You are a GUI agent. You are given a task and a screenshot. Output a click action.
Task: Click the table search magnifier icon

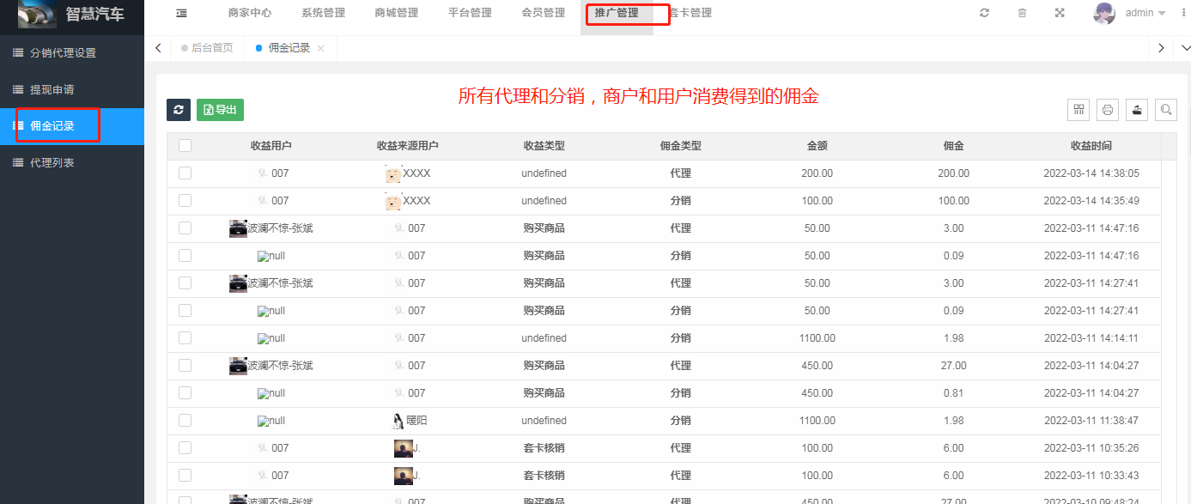pos(1166,110)
